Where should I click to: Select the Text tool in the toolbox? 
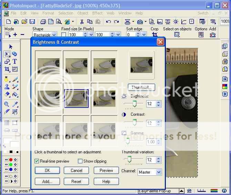(x=15, y=61)
